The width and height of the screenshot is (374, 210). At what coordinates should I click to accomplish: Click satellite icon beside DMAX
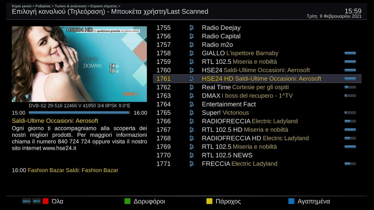192,95
